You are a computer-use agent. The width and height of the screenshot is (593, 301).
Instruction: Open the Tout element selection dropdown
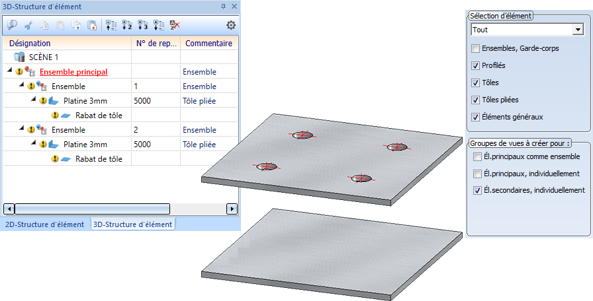[x=578, y=30]
